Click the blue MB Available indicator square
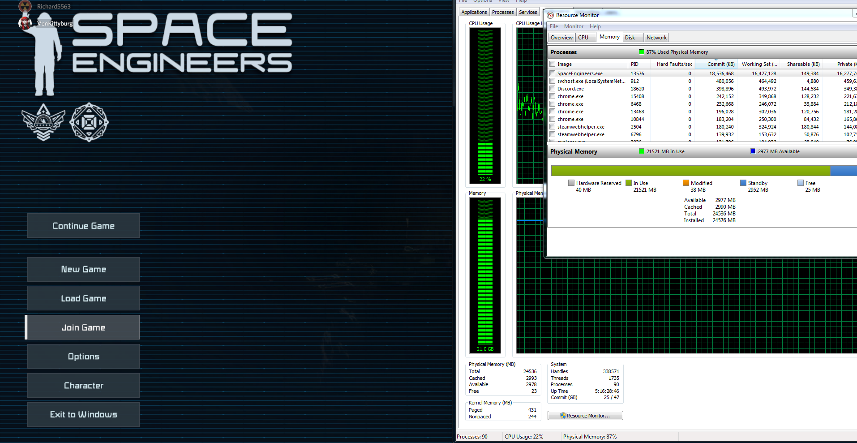857x443 pixels. (x=753, y=151)
